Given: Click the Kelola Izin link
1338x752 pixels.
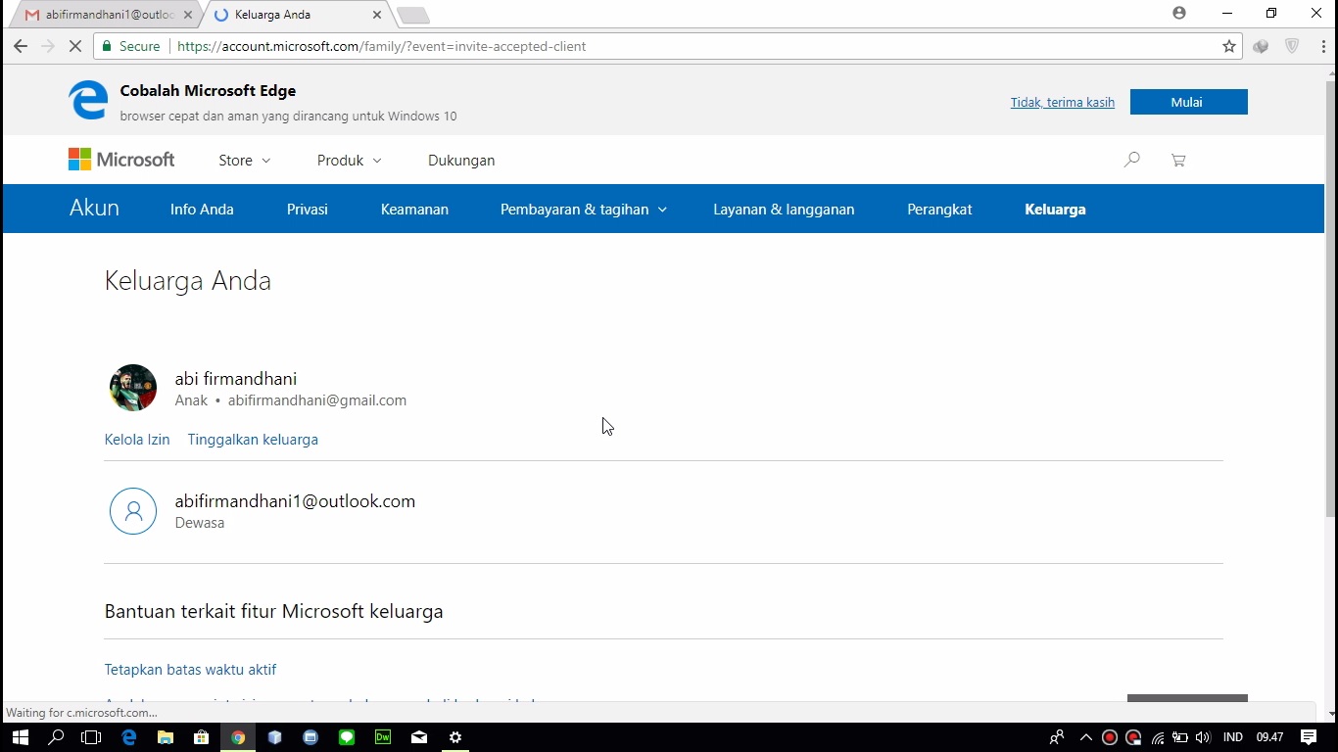Looking at the screenshot, I should point(137,440).
